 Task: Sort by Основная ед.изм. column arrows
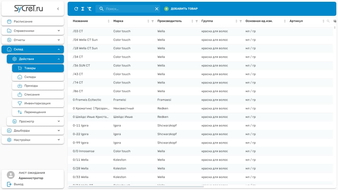[x=285, y=21]
